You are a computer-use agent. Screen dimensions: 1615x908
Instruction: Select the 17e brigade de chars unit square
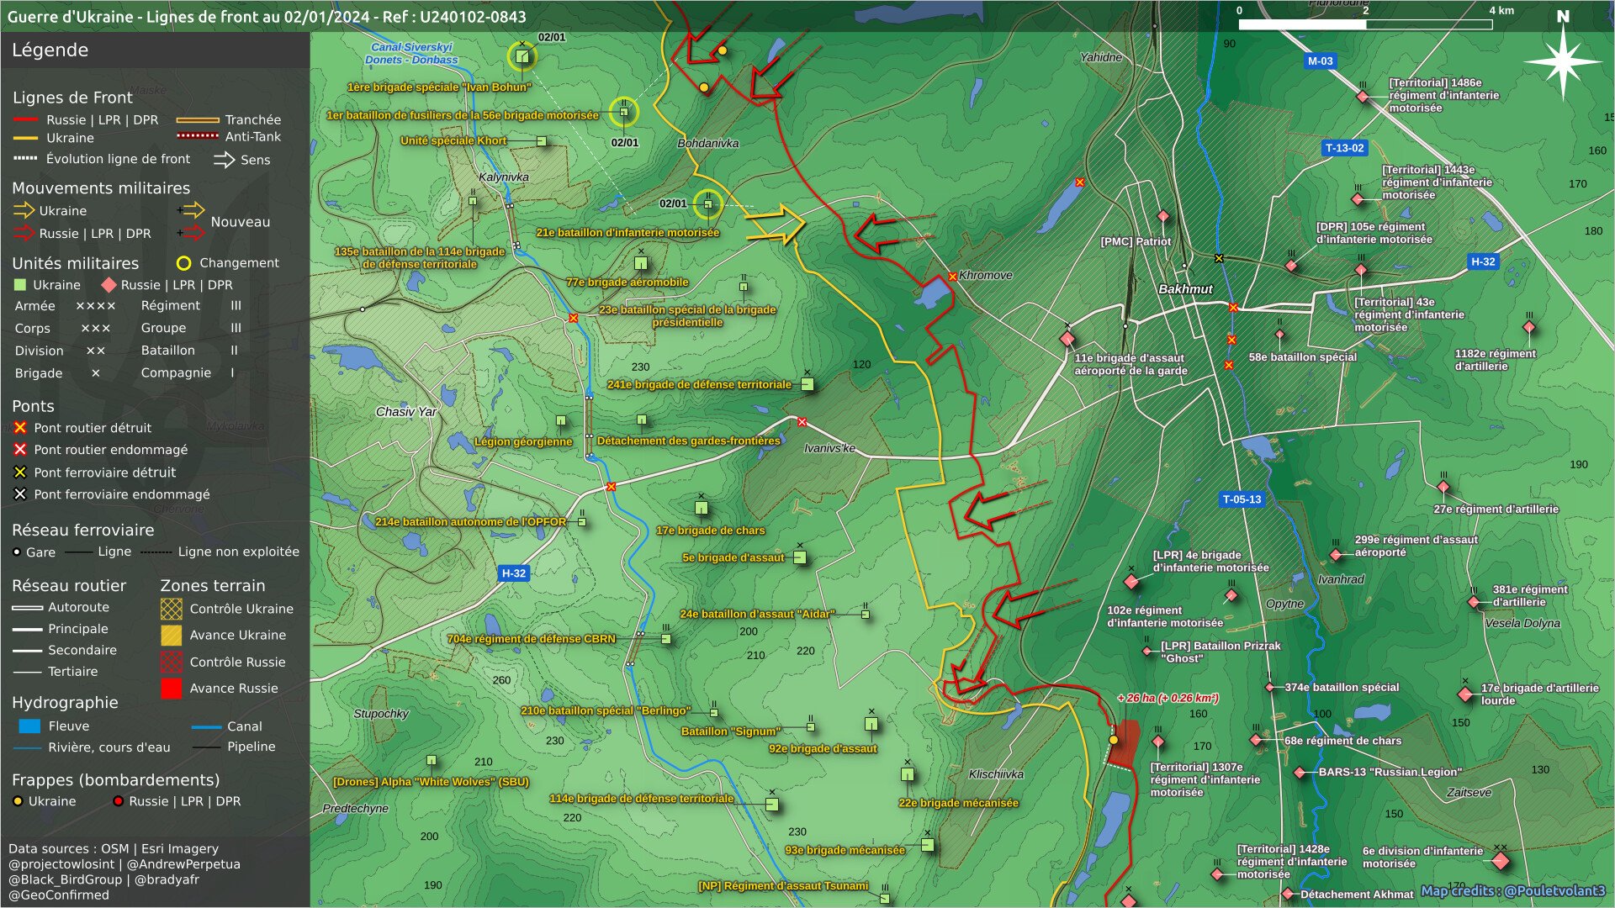tap(702, 508)
